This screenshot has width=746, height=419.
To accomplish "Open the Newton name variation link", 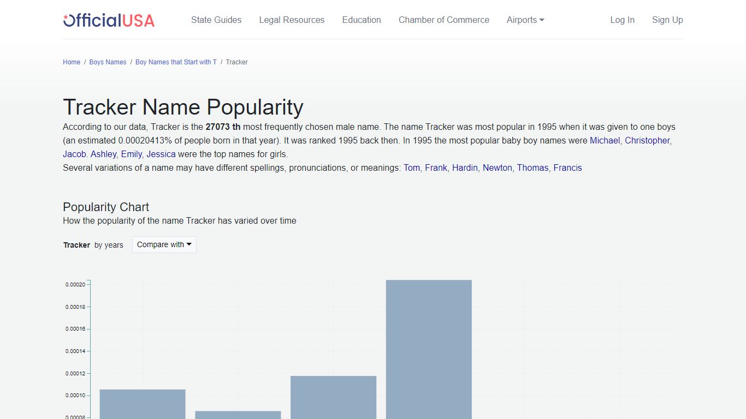I will 498,168.
